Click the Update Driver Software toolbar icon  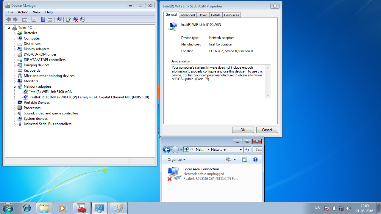(x=68, y=20)
